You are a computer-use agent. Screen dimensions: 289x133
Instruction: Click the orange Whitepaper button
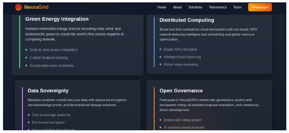click(x=260, y=7)
